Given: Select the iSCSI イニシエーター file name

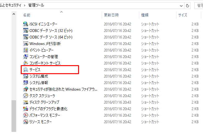Looking at the screenshot, I should 43,24.
